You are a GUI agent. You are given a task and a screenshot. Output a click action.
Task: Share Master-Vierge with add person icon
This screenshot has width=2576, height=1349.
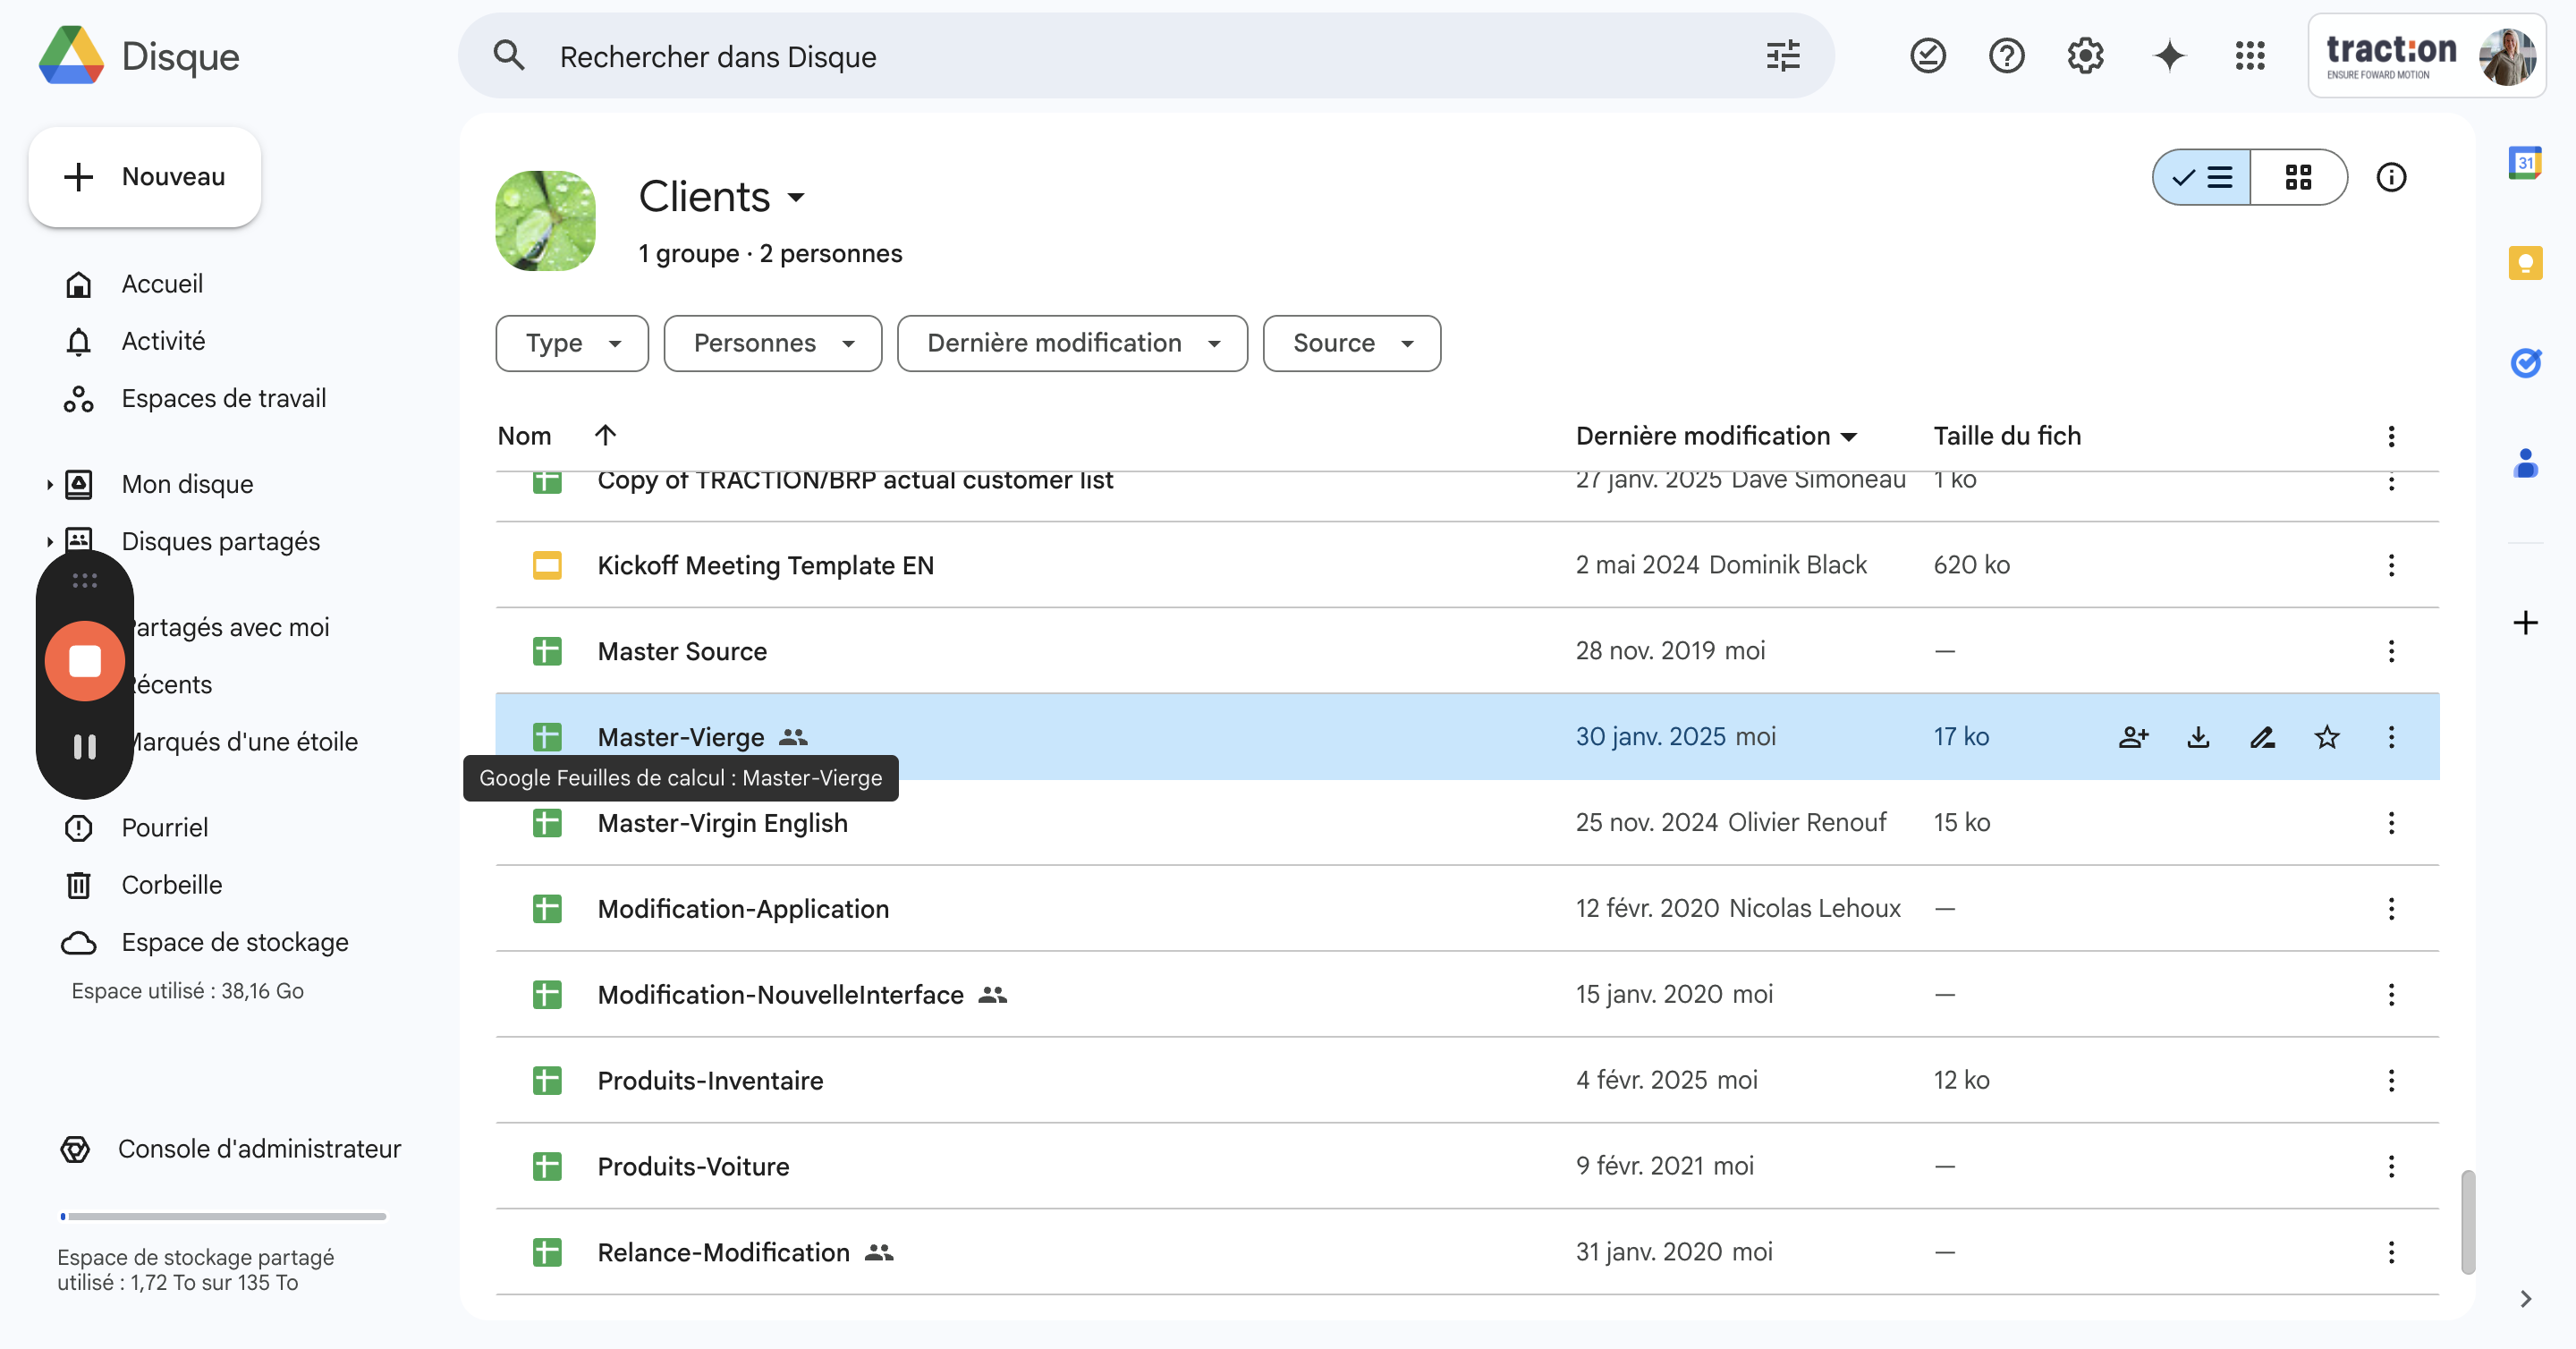(x=2133, y=737)
